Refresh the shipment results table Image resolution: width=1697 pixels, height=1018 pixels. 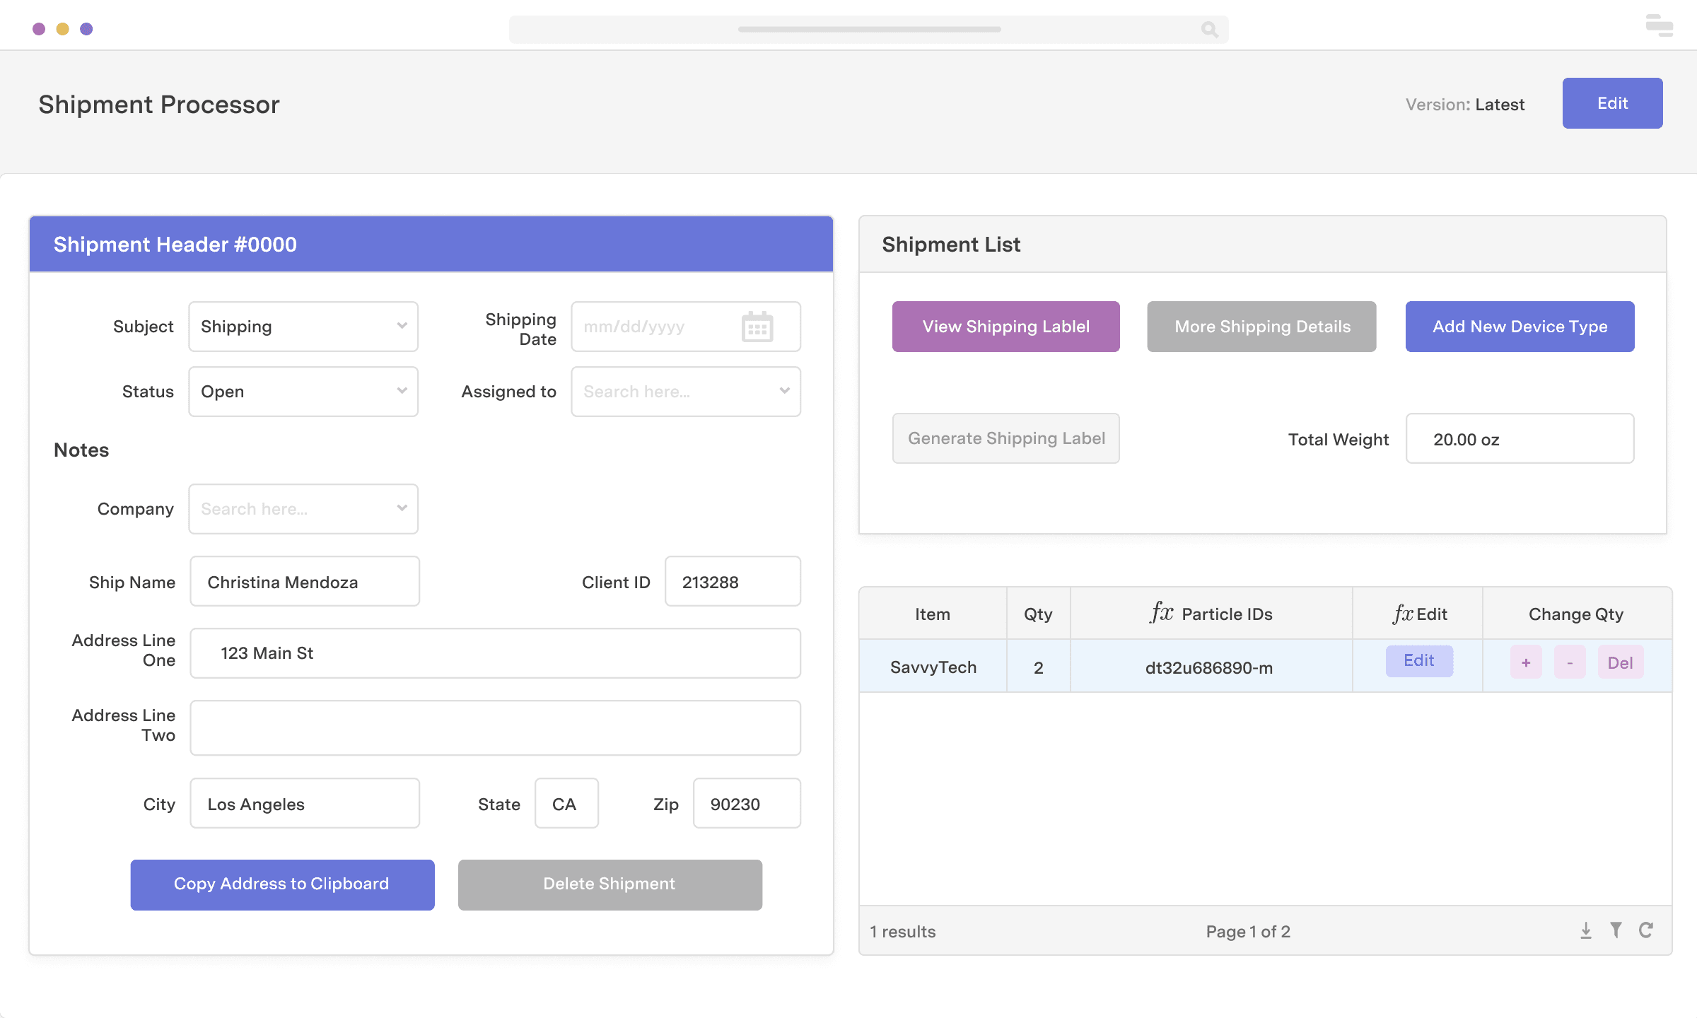pyautogui.click(x=1647, y=930)
